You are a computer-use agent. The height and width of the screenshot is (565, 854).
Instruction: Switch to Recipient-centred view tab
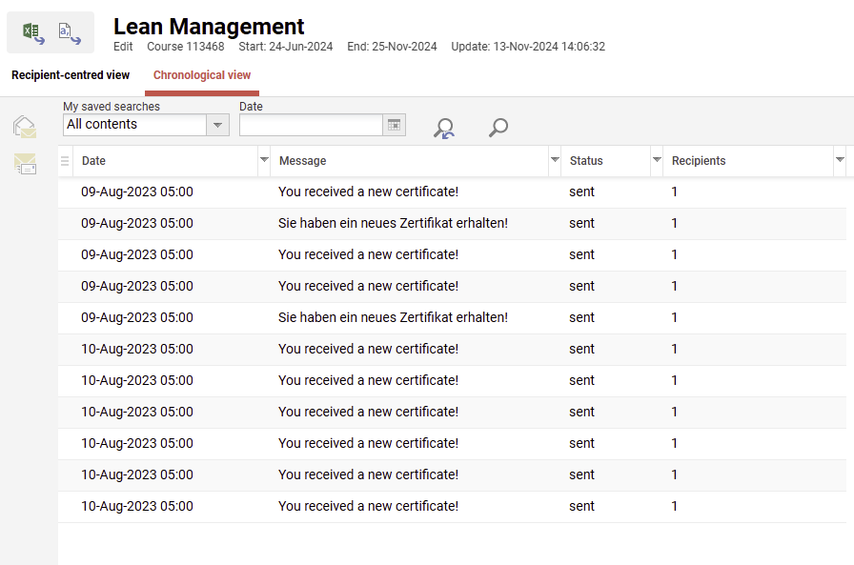[x=71, y=75]
